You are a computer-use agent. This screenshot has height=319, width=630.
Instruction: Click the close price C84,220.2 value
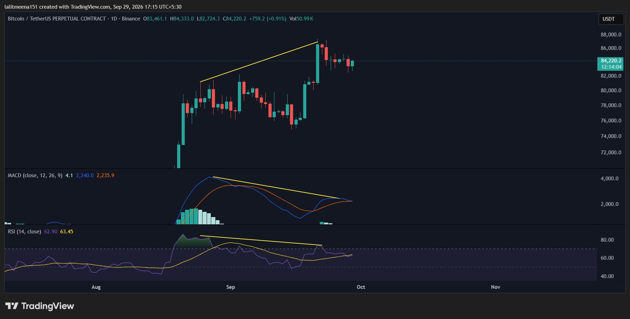tap(234, 19)
